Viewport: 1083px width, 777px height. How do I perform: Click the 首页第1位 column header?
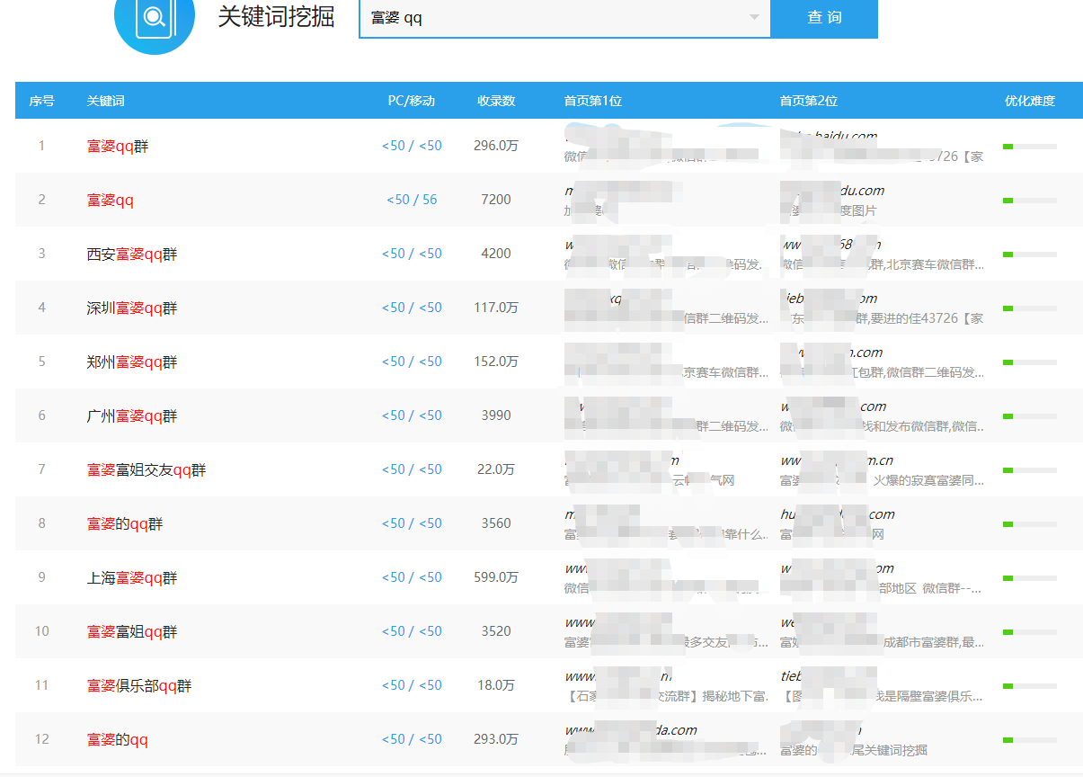pyautogui.click(x=590, y=101)
